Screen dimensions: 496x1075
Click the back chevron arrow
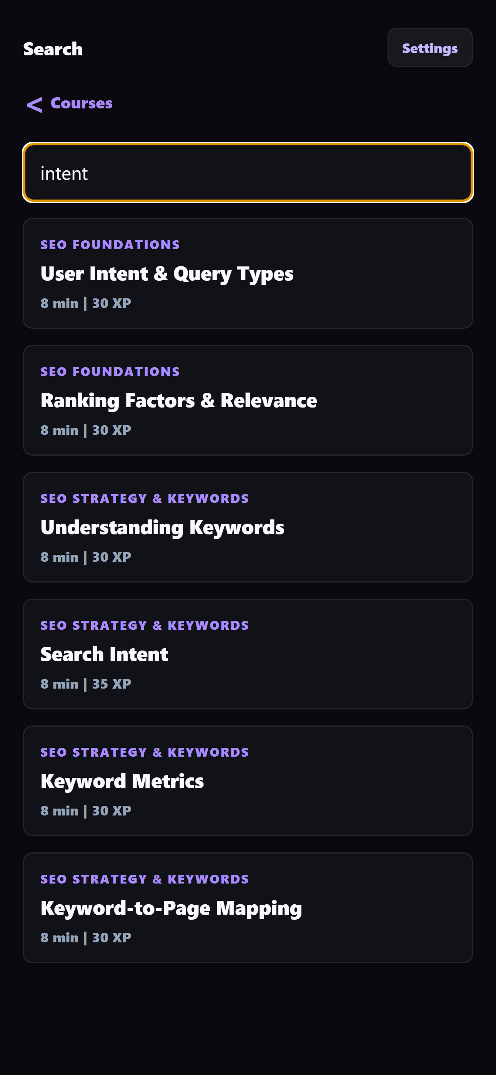pos(34,104)
